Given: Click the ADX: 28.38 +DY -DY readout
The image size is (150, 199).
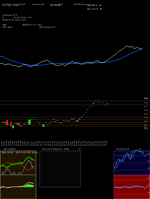Looking at the screenshot, I should click(19, 153).
